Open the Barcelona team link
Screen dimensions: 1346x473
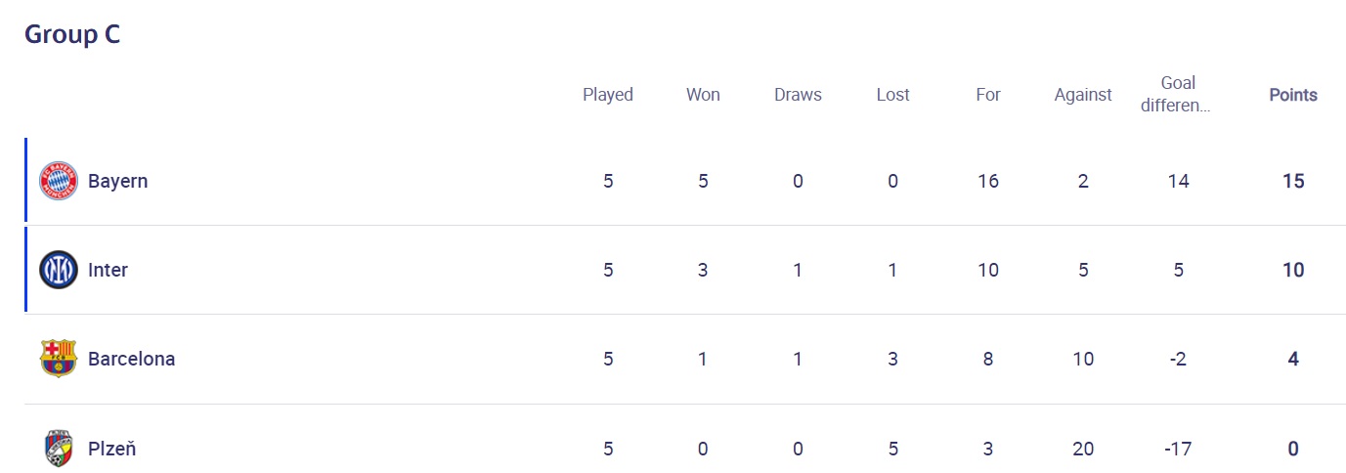click(131, 359)
